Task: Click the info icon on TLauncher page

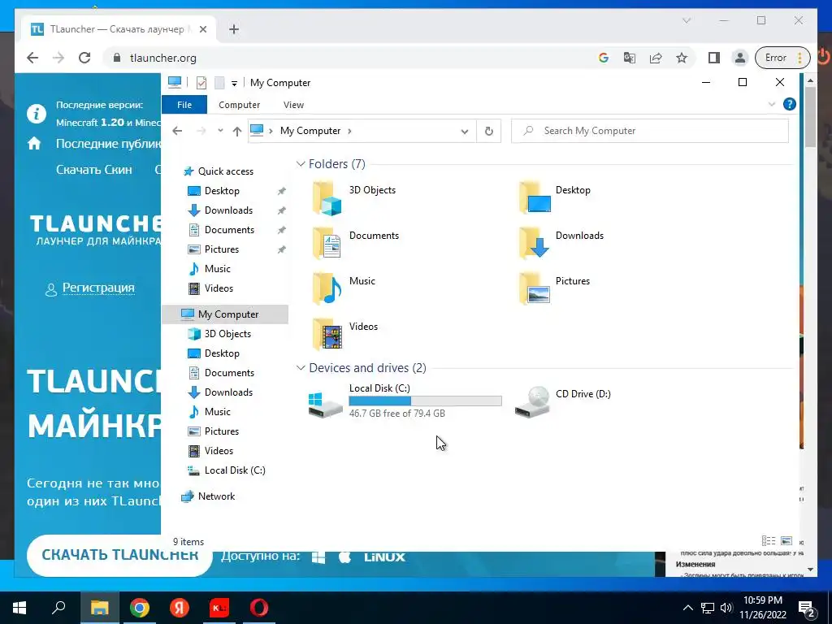Action: (x=37, y=114)
